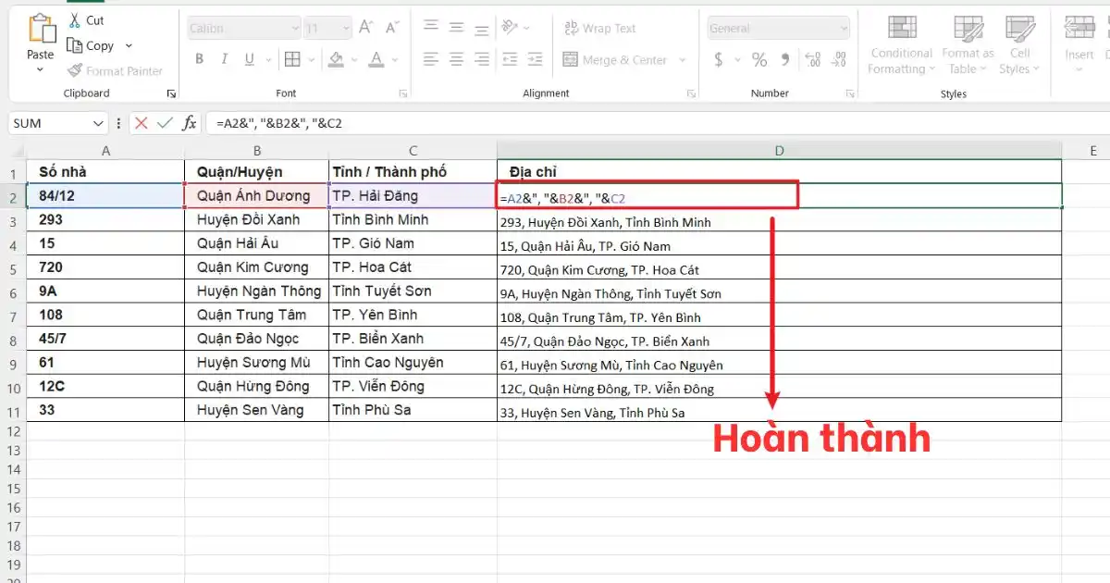This screenshot has height=583, width=1110.
Task: Click into the formula bar text
Action: coord(279,122)
